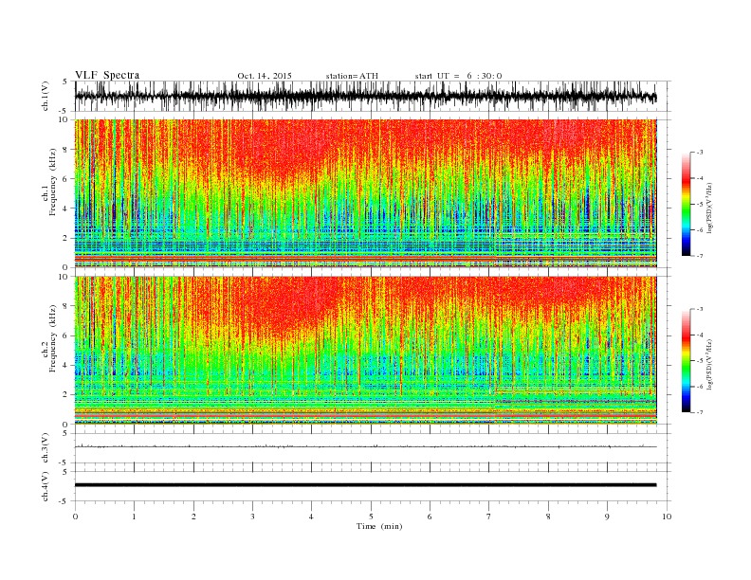The height and width of the screenshot is (580, 751).
Task: Click the thick ch.4 voltage trace
Action: (x=365, y=485)
